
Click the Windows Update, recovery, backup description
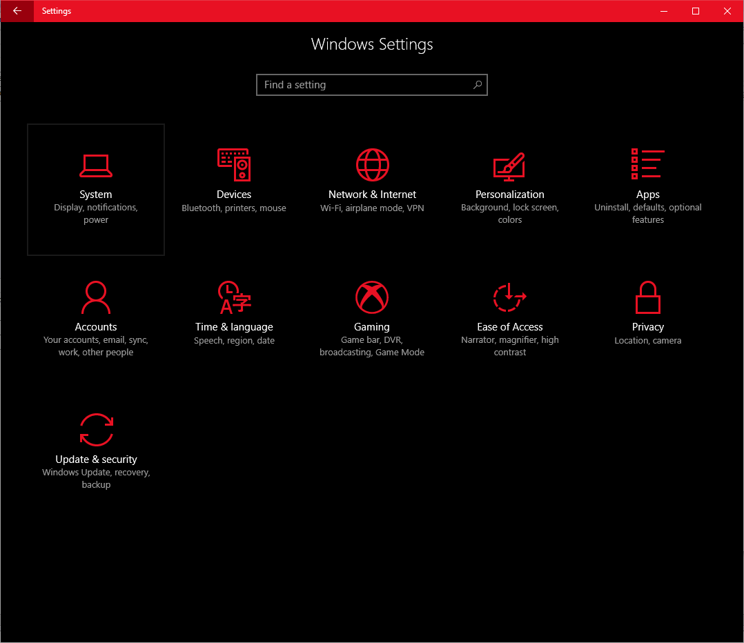[96, 479]
